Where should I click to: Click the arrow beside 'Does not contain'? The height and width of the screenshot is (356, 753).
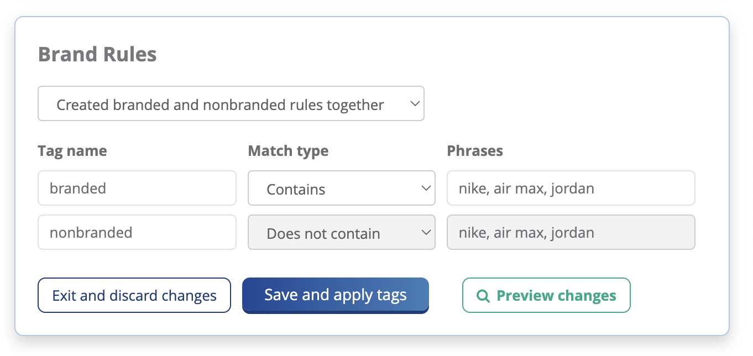[426, 233]
